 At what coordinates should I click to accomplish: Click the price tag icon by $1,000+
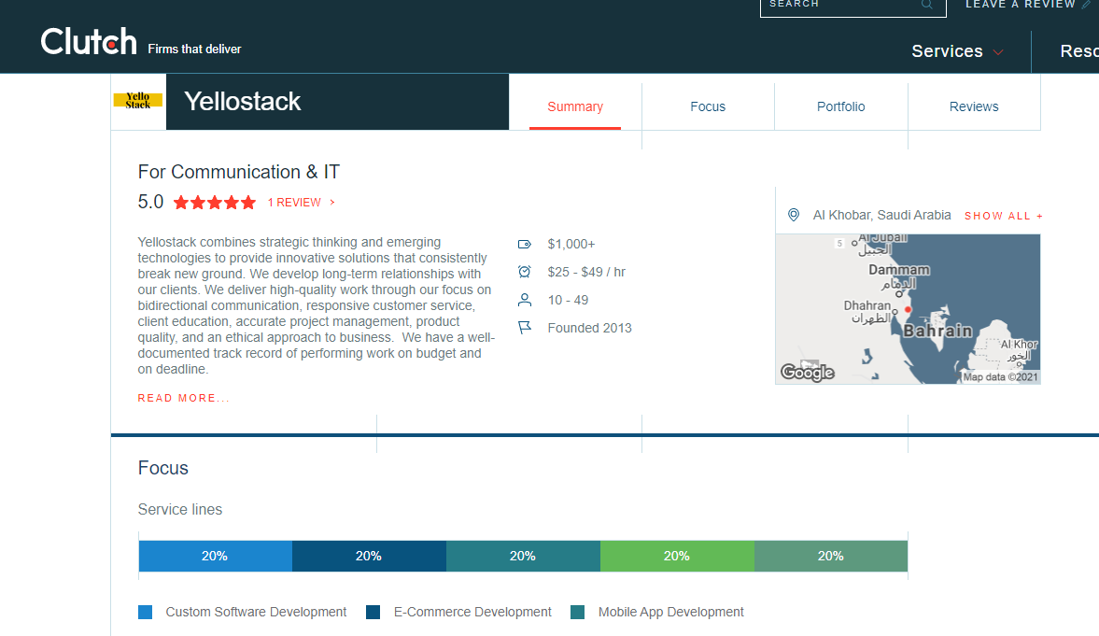tap(524, 244)
